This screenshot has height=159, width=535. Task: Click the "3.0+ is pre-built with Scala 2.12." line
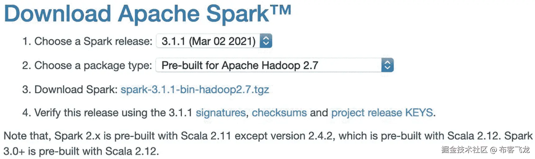click(x=81, y=151)
